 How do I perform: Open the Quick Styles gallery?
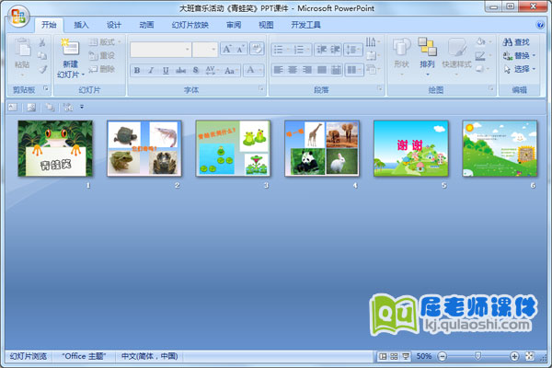457,56
